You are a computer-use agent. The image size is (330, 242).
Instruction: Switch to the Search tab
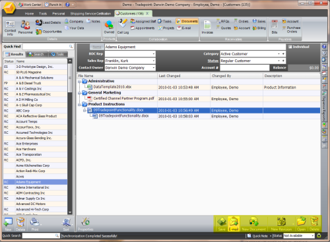pos(36,54)
